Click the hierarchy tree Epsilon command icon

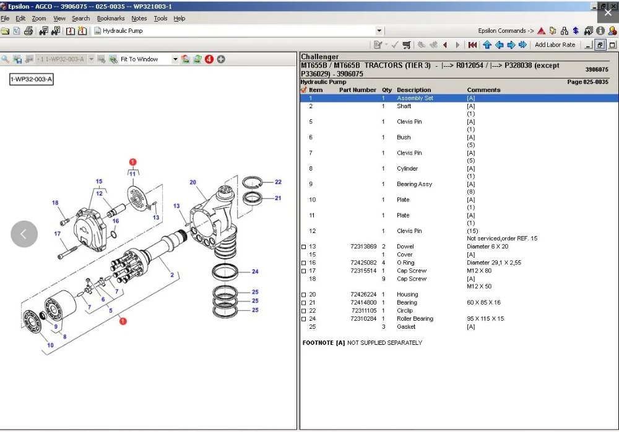565,31
